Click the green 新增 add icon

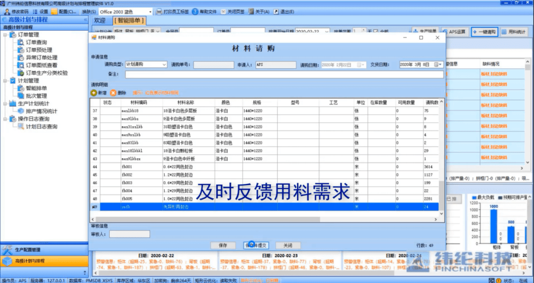pos(93,93)
